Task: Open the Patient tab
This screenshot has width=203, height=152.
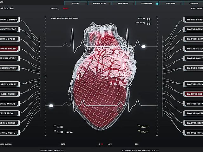Action: point(75,3)
